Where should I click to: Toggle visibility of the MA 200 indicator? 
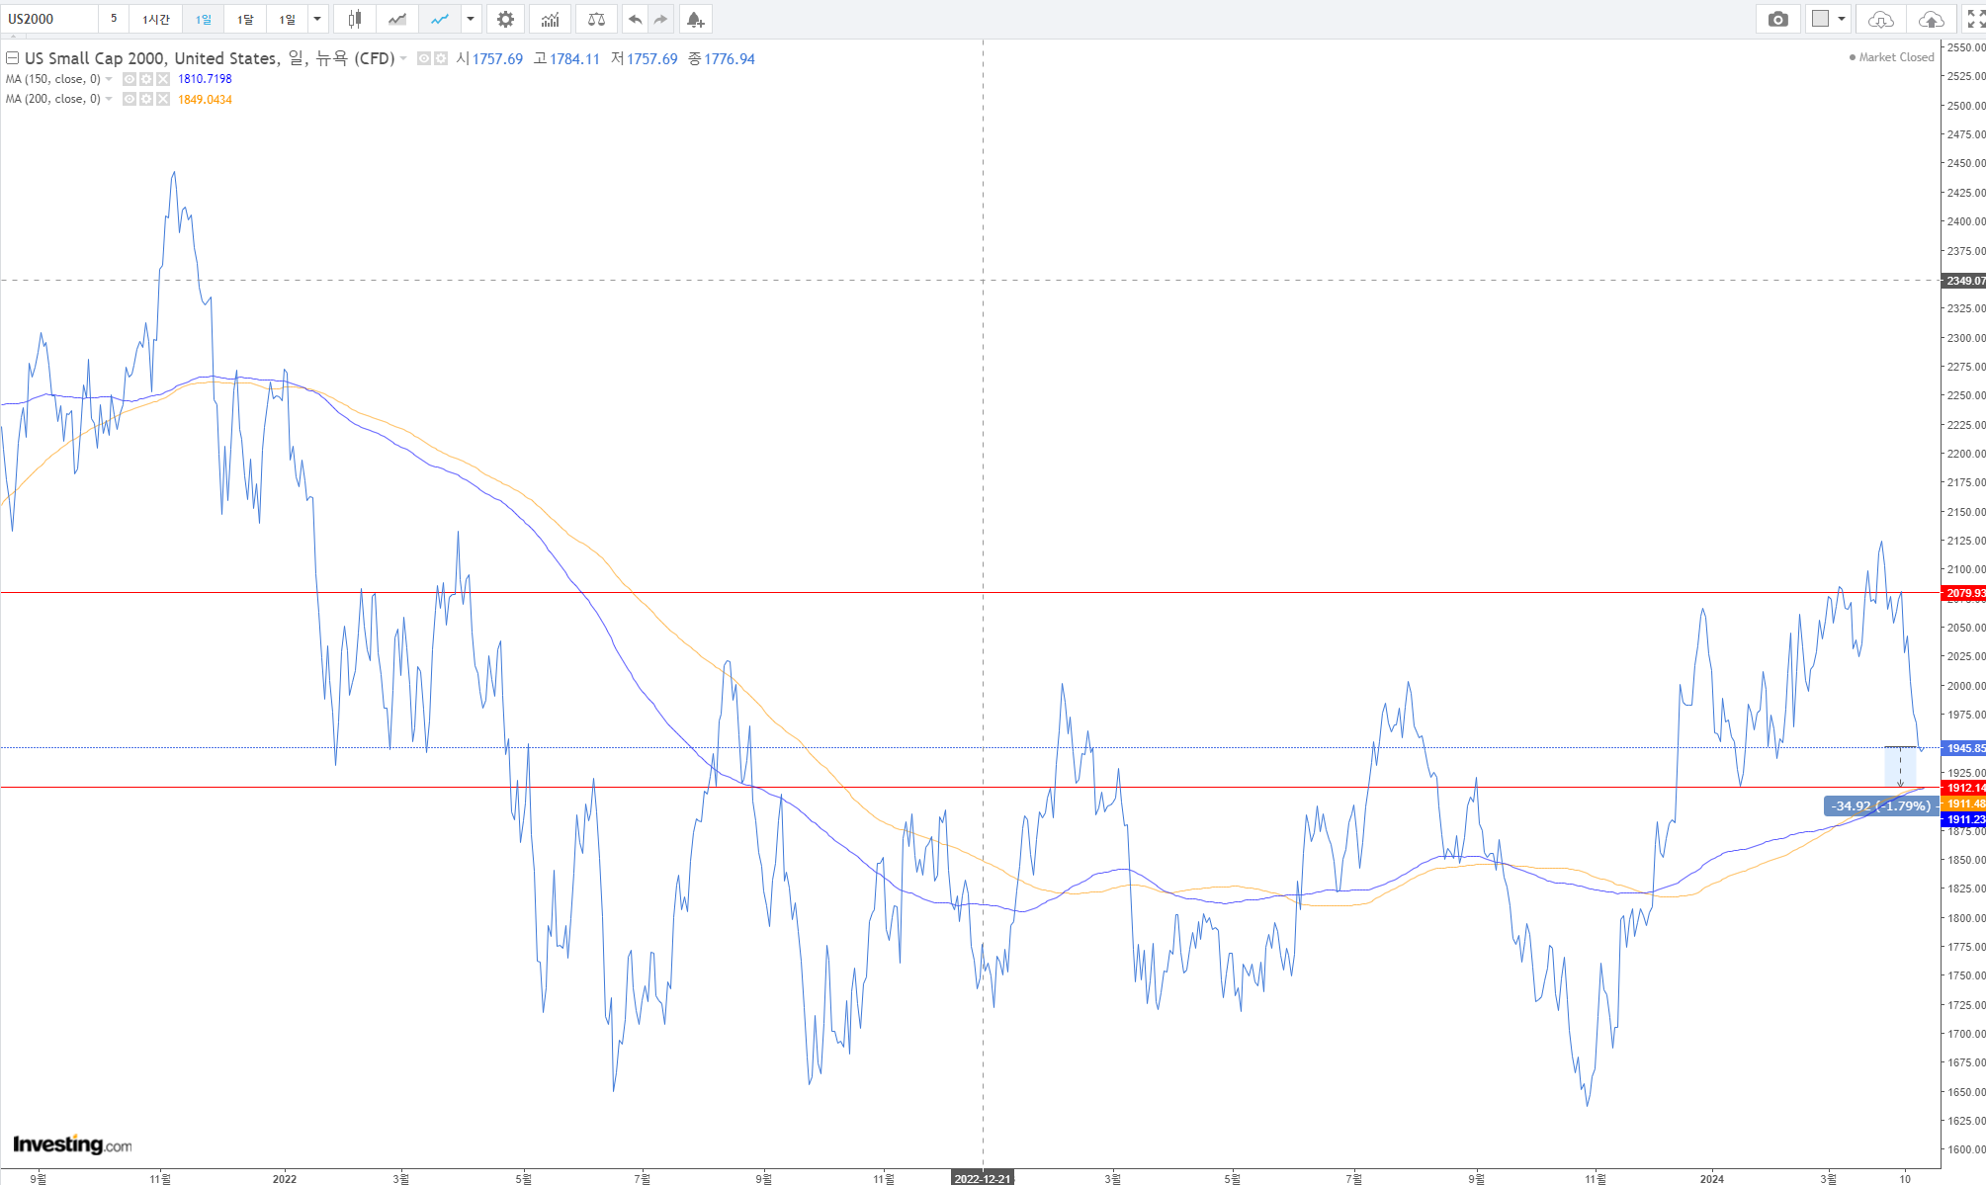pos(130,99)
